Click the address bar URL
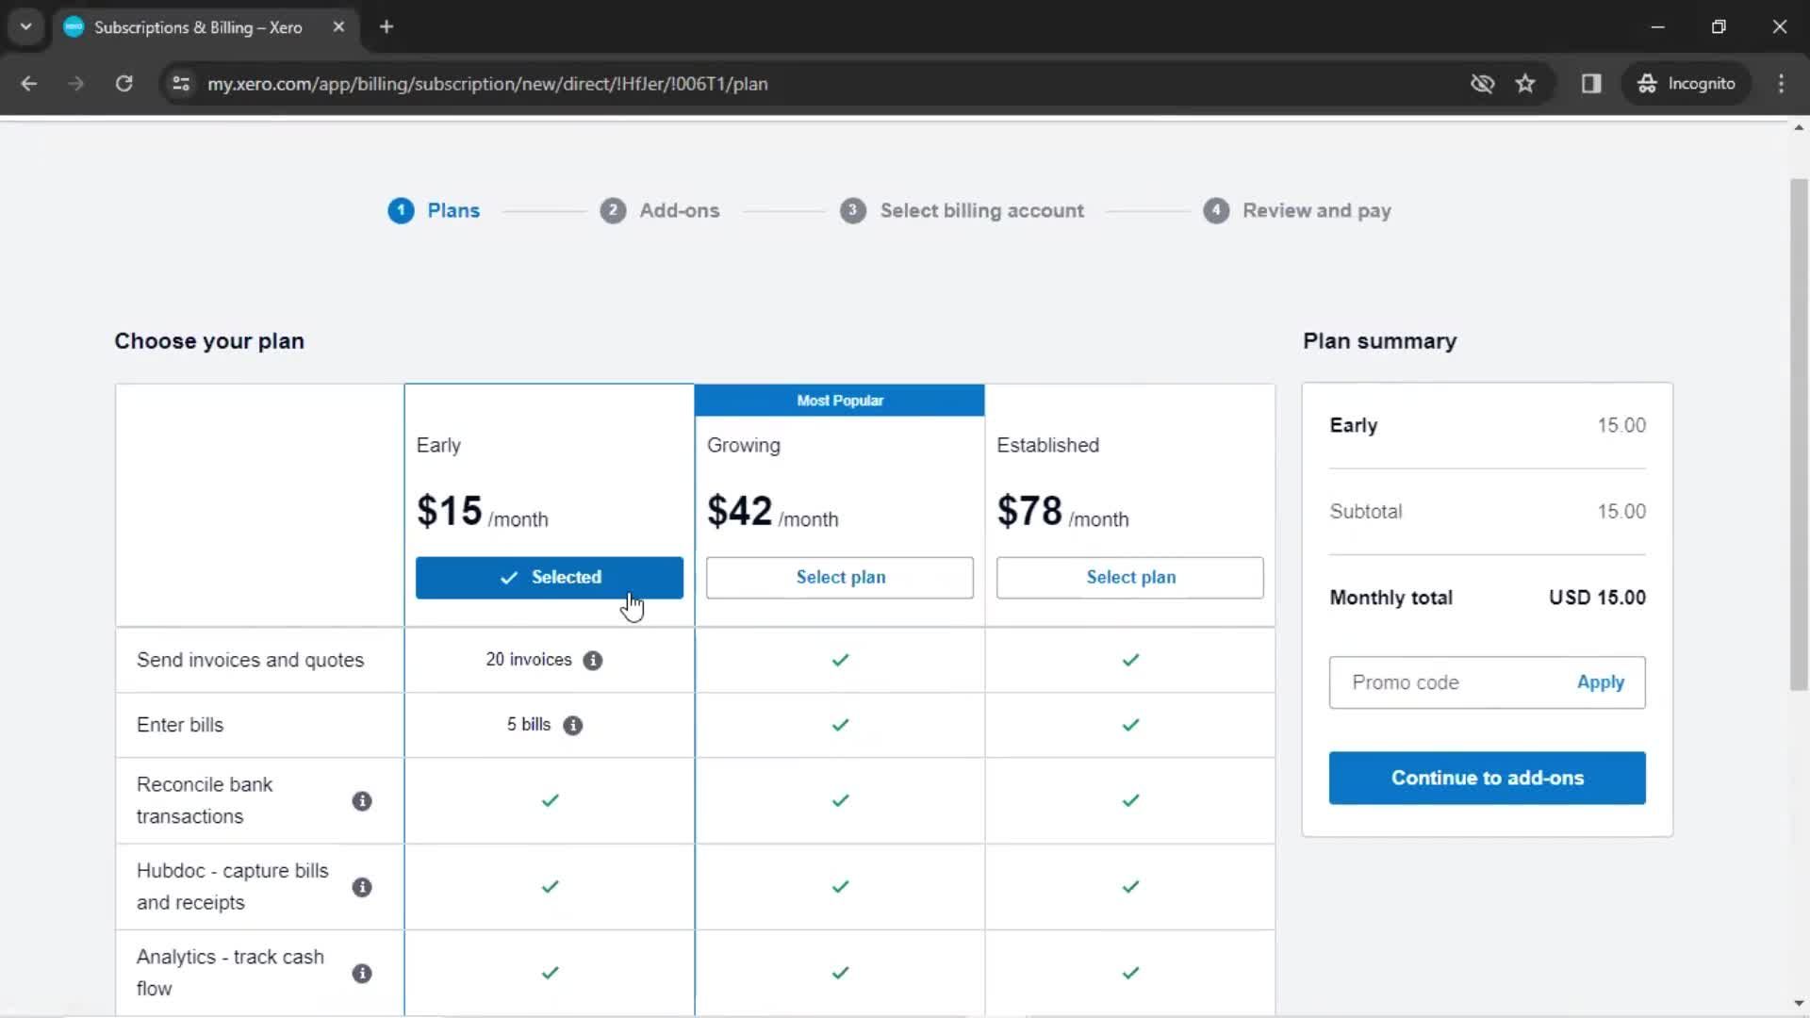Viewport: 1810px width, 1018px height. [x=487, y=84]
